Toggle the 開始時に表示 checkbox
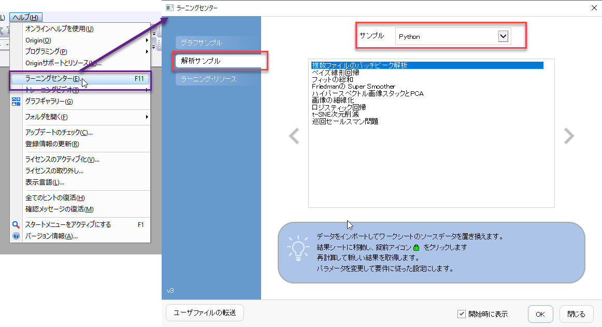Screen dimensions: 602x327 [x=462, y=314]
